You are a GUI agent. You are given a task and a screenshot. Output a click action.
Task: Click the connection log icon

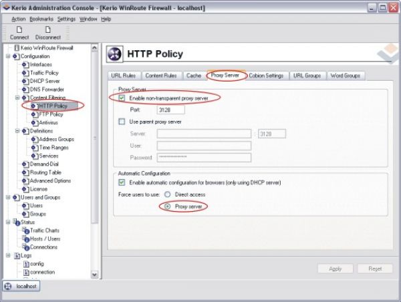pyautogui.click(x=26, y=273)
